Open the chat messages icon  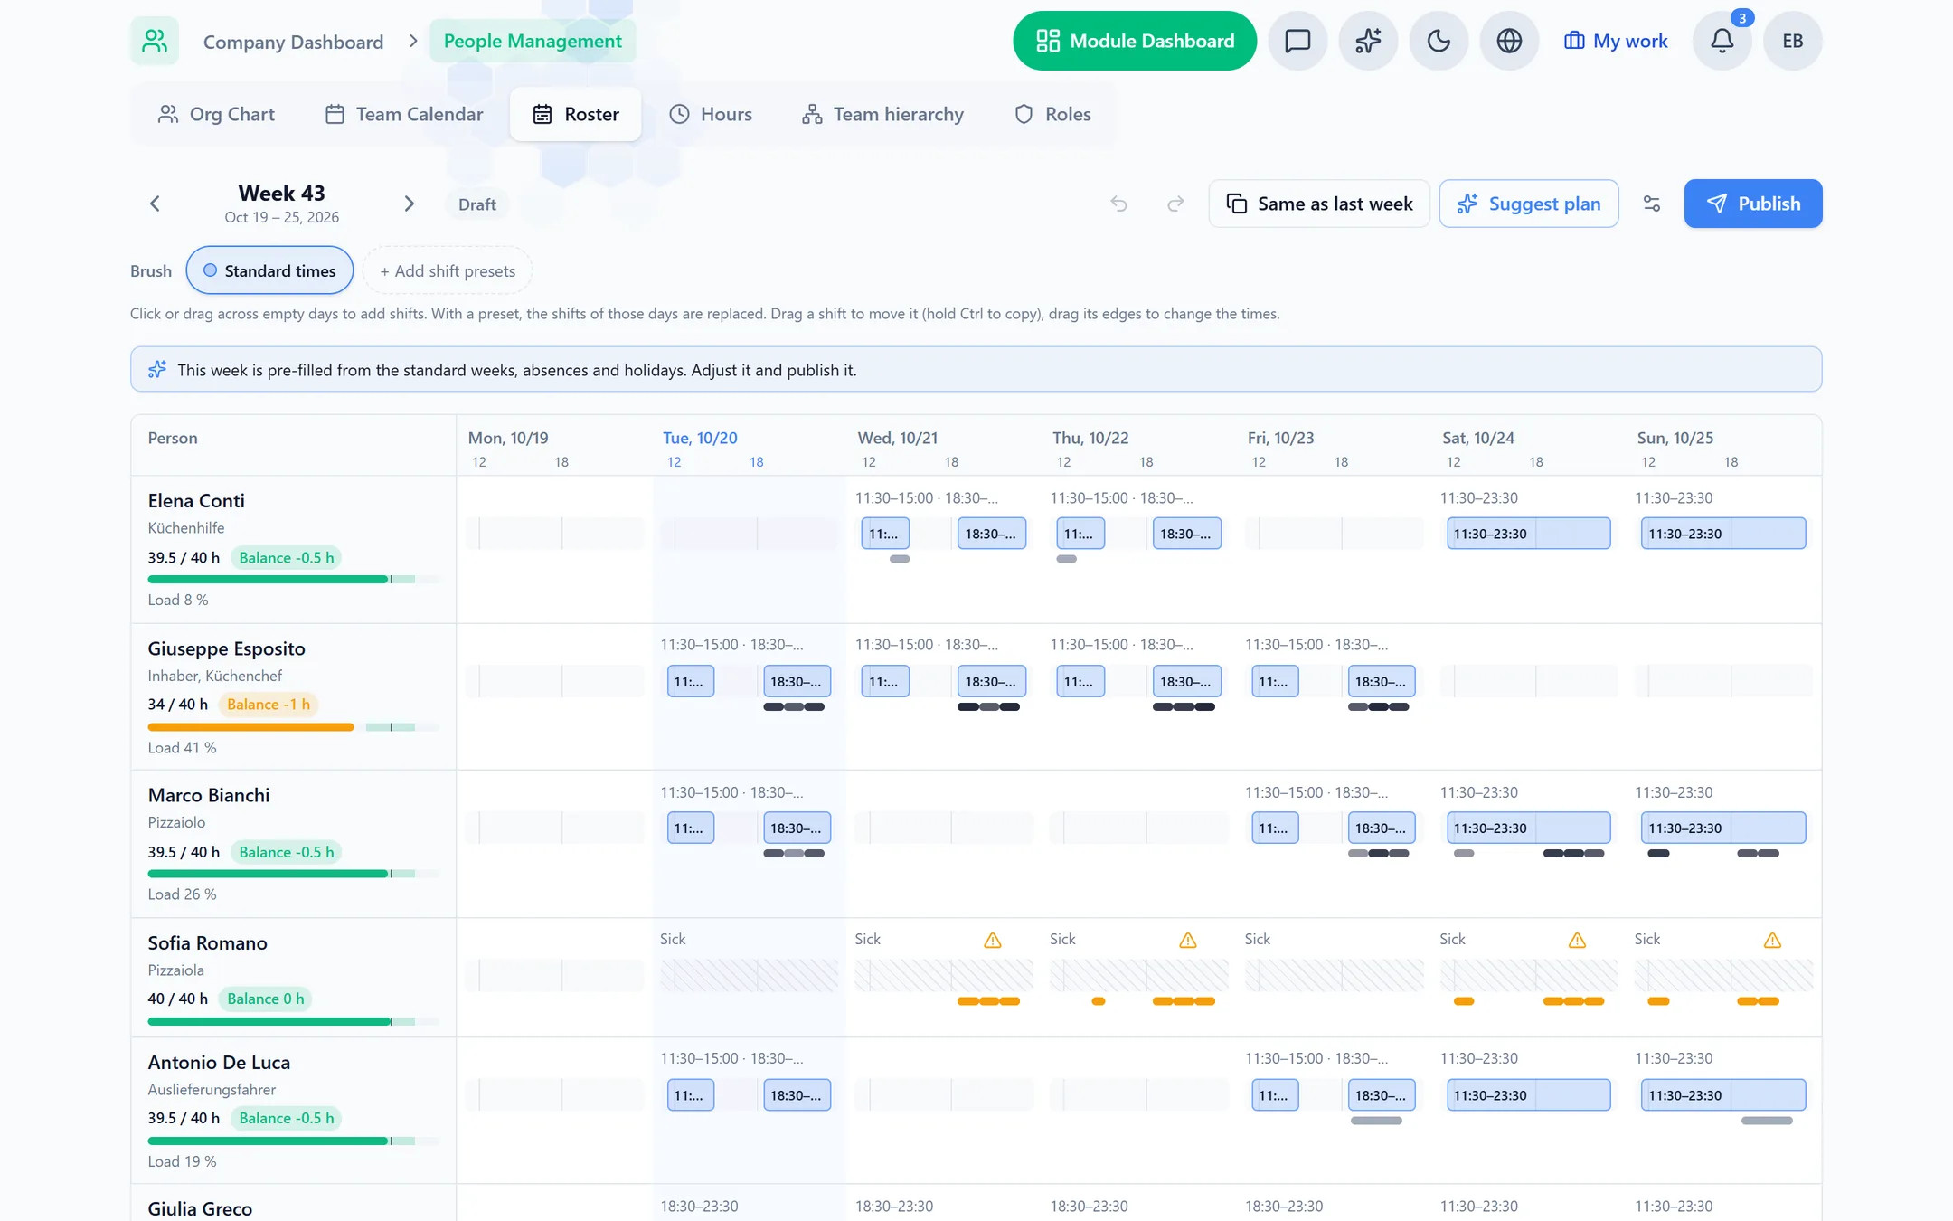[1297, 41]
